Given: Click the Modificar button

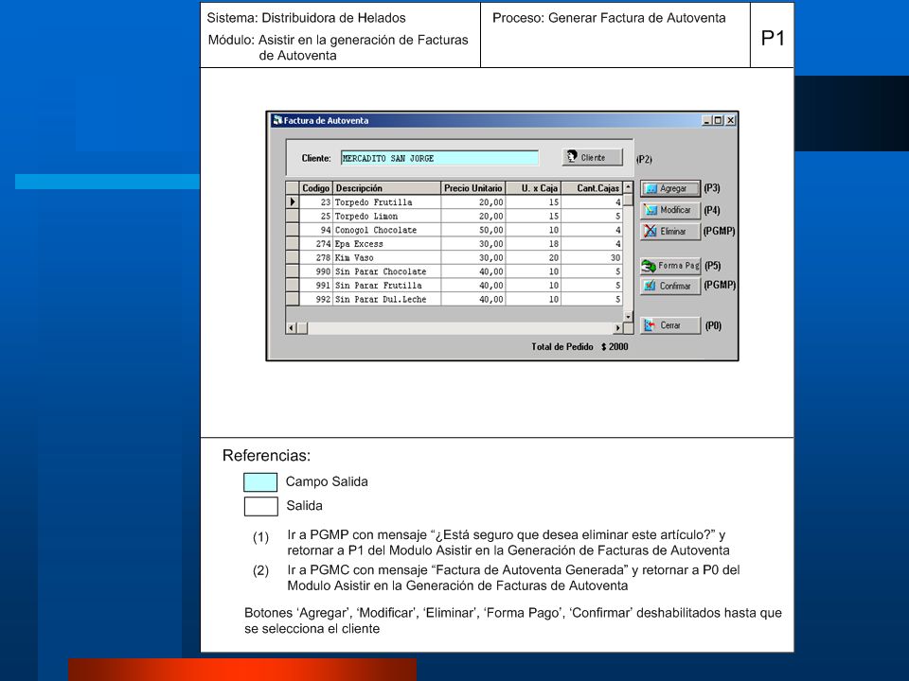Looking at the screenshot, I should pyautogui.click(x=670, y=210).
